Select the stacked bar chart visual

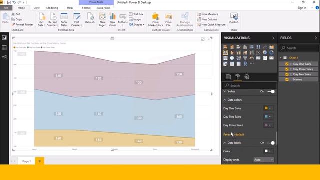pos(225,47)
